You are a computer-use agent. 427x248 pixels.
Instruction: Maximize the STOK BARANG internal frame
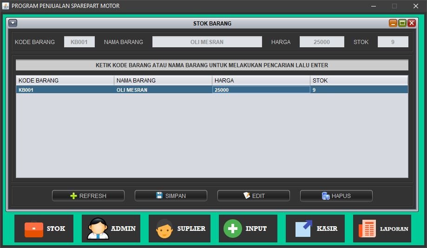(402, 23)
